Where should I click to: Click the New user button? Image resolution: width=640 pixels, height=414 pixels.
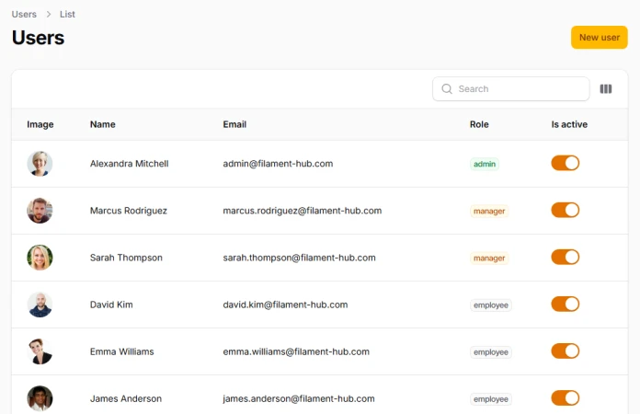point(599,38)
